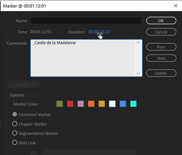Viewport: 182px width, 155px height.
Task: Delete the current marker
Action: (161, 73)
